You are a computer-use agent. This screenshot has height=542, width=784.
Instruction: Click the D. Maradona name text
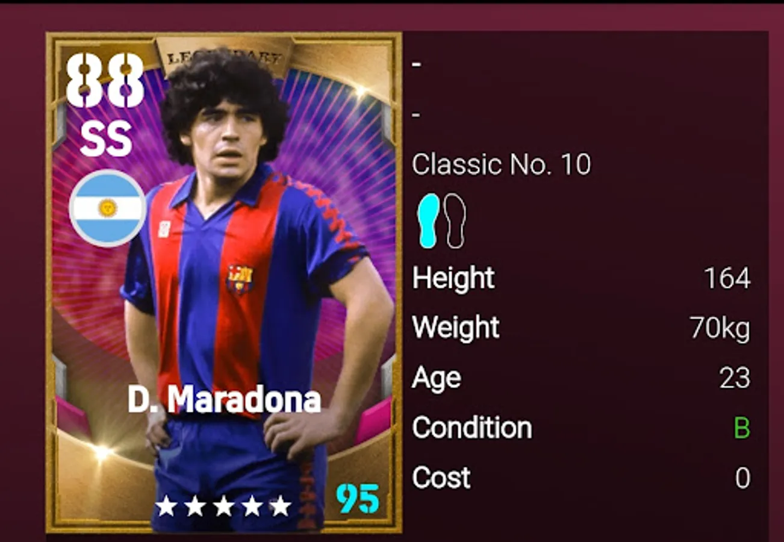pos(224,400)
